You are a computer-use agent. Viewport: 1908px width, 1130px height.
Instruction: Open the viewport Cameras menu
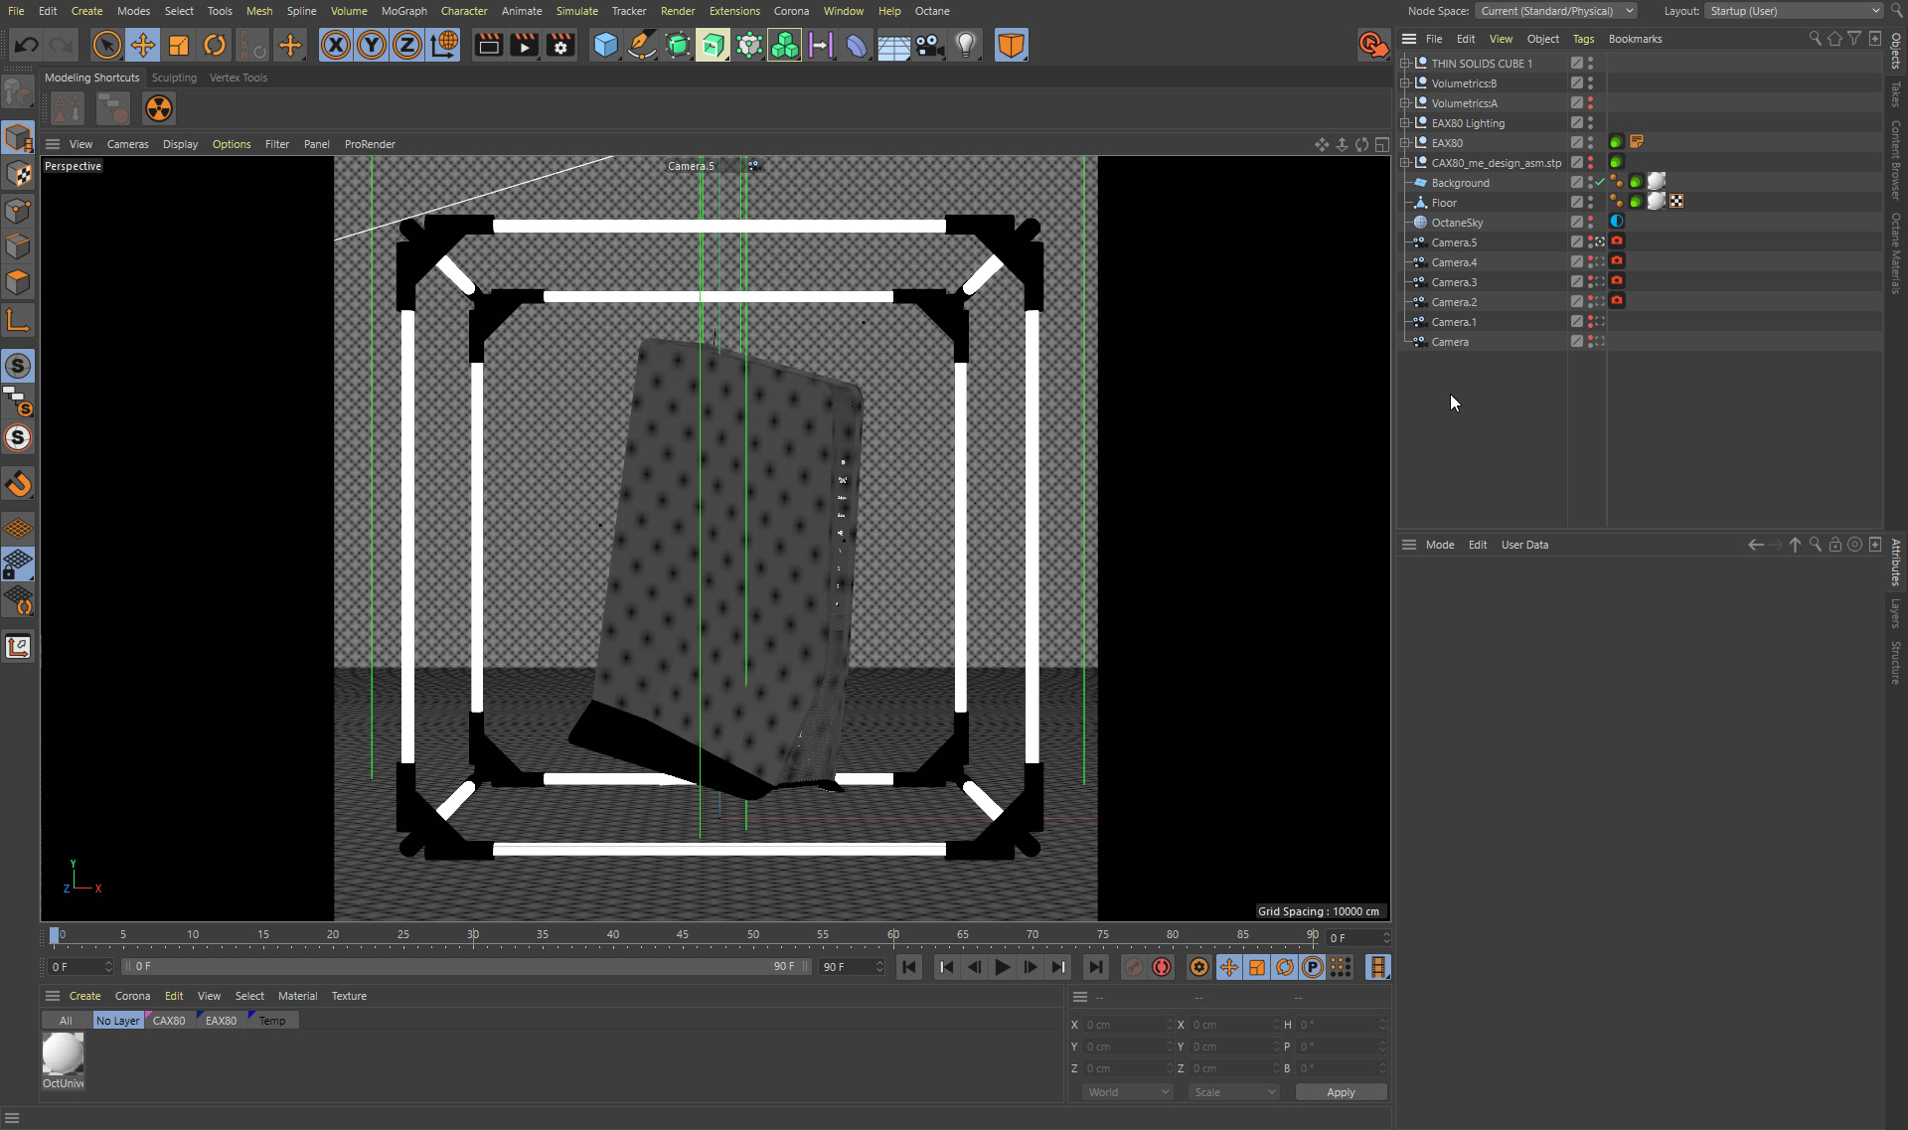click(x=127, y=144)
